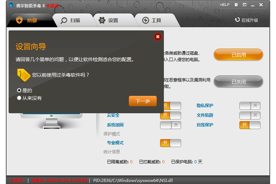The width and height of the screenshot is (276, 184).
Task: Toggle the 自我保护 switch
Action: tap(250, 125)
